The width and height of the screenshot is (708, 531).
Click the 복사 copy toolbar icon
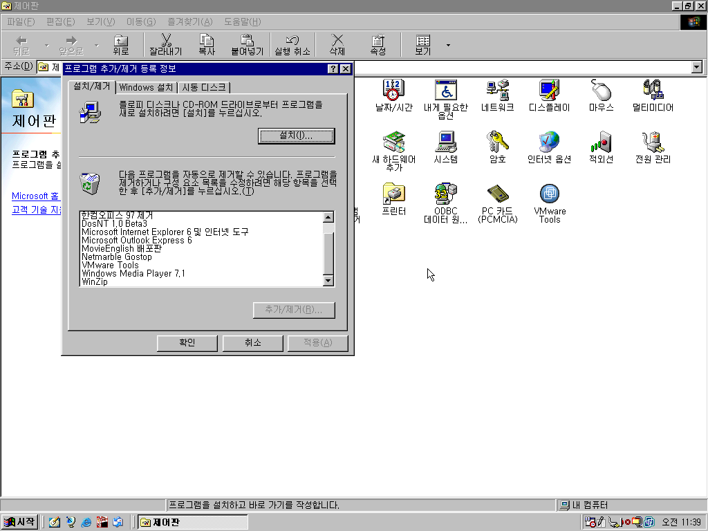coord(207,45)
